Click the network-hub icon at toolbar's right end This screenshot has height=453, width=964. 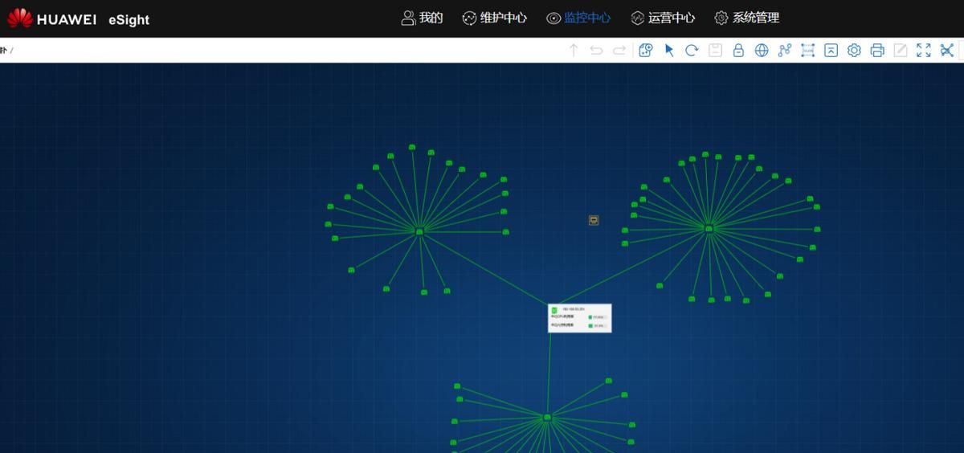tap(947, 51)
